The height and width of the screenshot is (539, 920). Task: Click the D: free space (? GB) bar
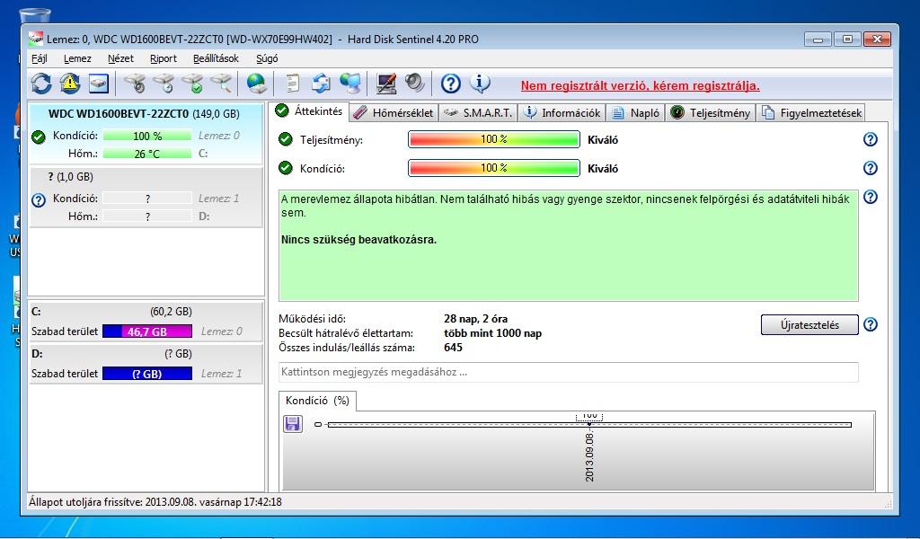(147, 374)
